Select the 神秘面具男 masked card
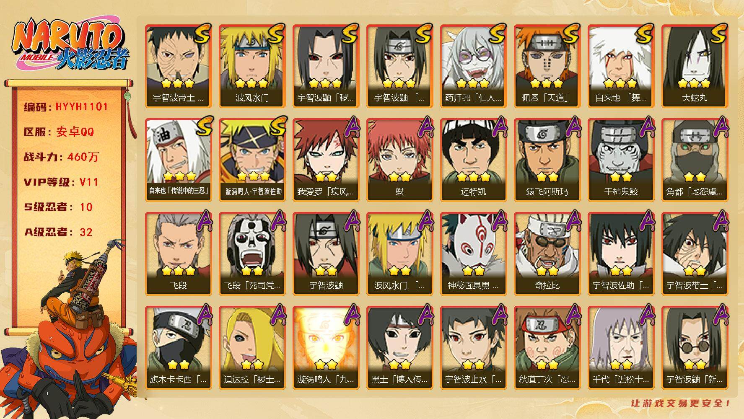Image resolution: width=744 pixels, height=419 pixels. [473, 254]
